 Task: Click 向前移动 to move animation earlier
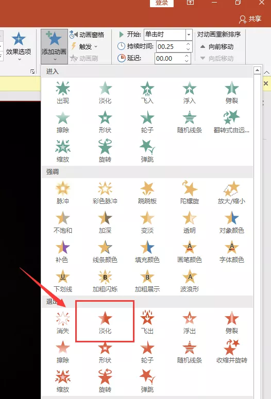pos(217,46)
